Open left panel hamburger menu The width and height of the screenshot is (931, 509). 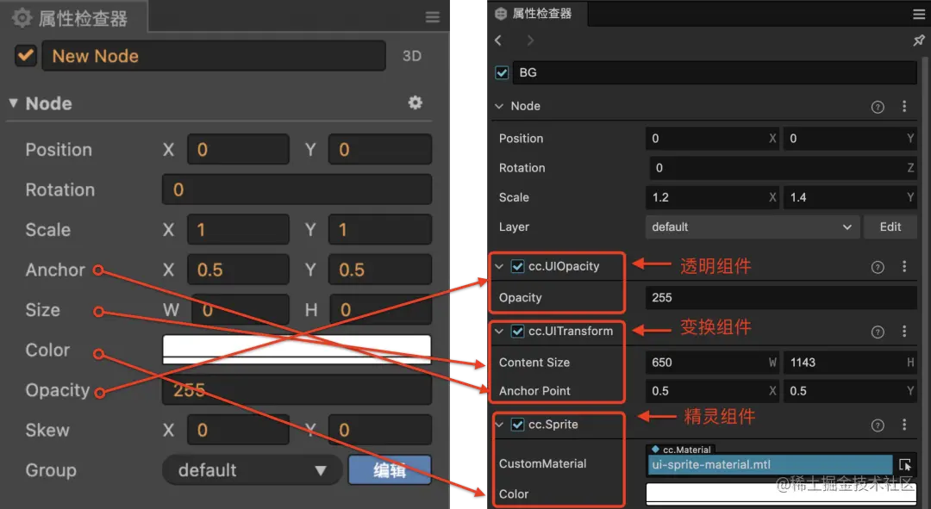[x=432, y=17]
